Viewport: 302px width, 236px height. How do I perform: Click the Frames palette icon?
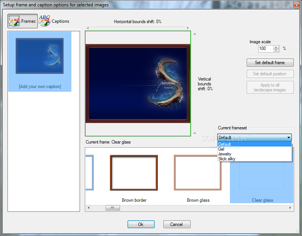[x=14, y=21]
